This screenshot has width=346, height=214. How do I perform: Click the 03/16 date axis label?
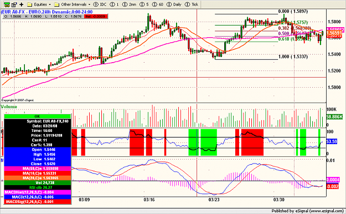coord(149,200)
